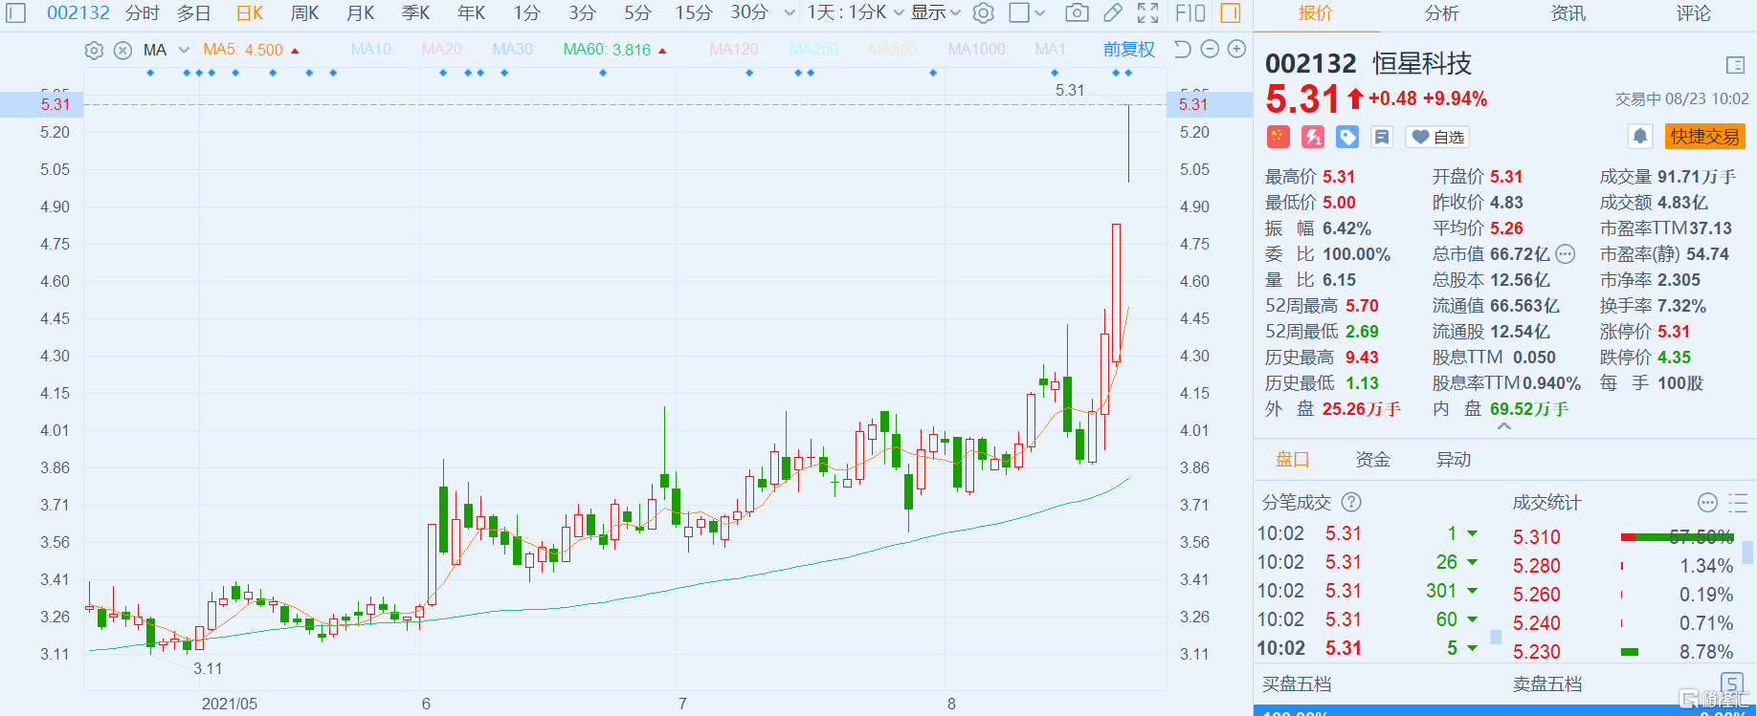Toggle the right quote panel icon

click(1231, 13)
